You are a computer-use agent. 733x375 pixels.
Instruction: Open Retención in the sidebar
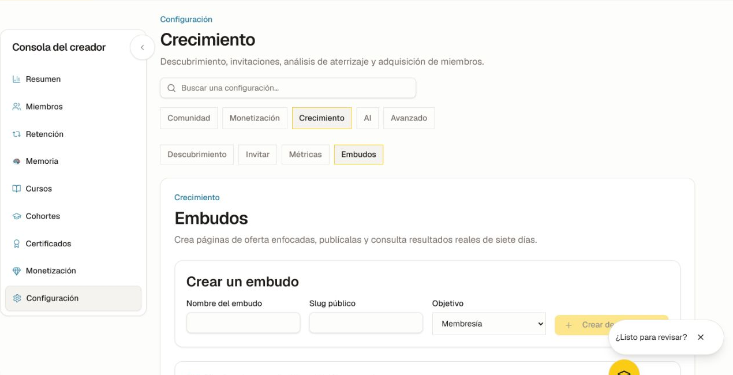[x=73, y=134]
